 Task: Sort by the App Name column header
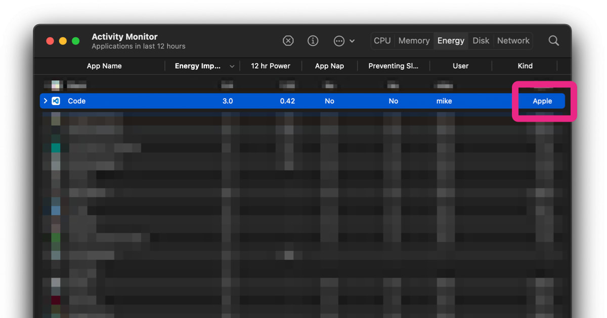[104, 66]
